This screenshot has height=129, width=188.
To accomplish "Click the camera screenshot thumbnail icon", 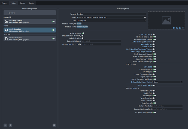I will [174, 28].
